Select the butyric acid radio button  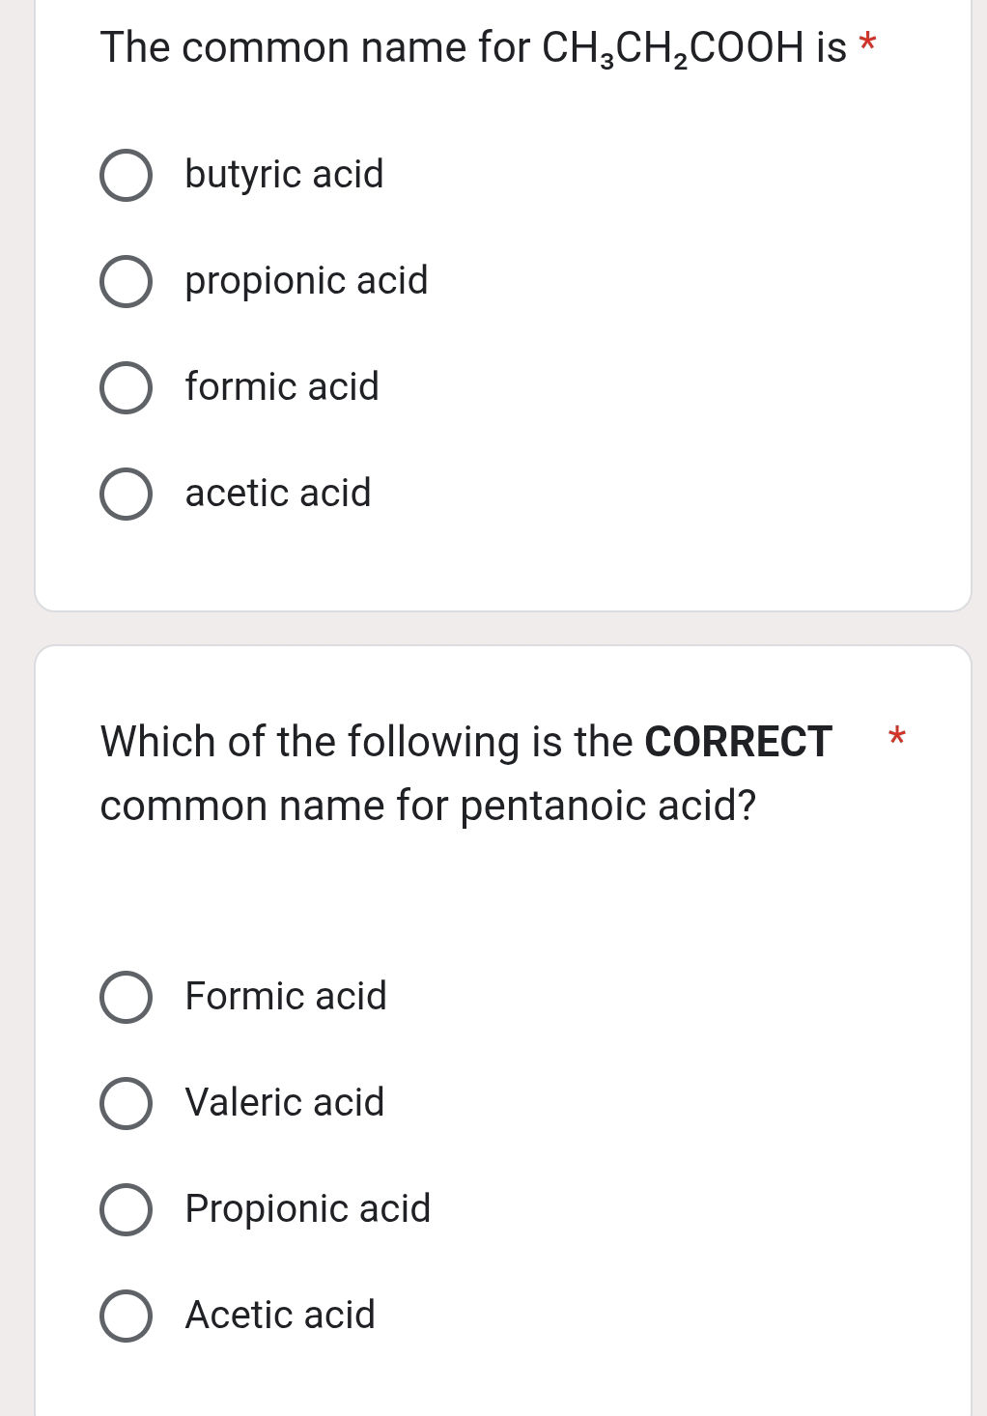[x=127, y=176]
